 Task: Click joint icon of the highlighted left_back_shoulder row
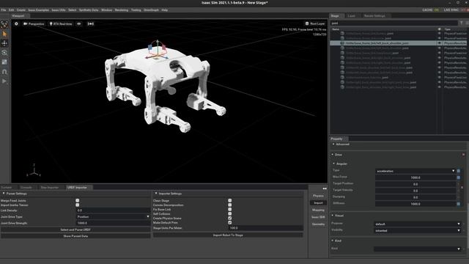[x=342, y=43]
